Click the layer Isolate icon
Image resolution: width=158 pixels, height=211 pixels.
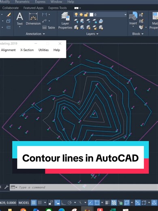(x=82, y=21)
